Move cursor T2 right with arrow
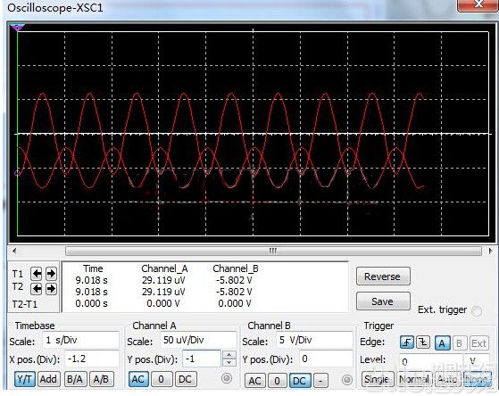This screenshot has height=396, width=499. click(x=51, y=288)
